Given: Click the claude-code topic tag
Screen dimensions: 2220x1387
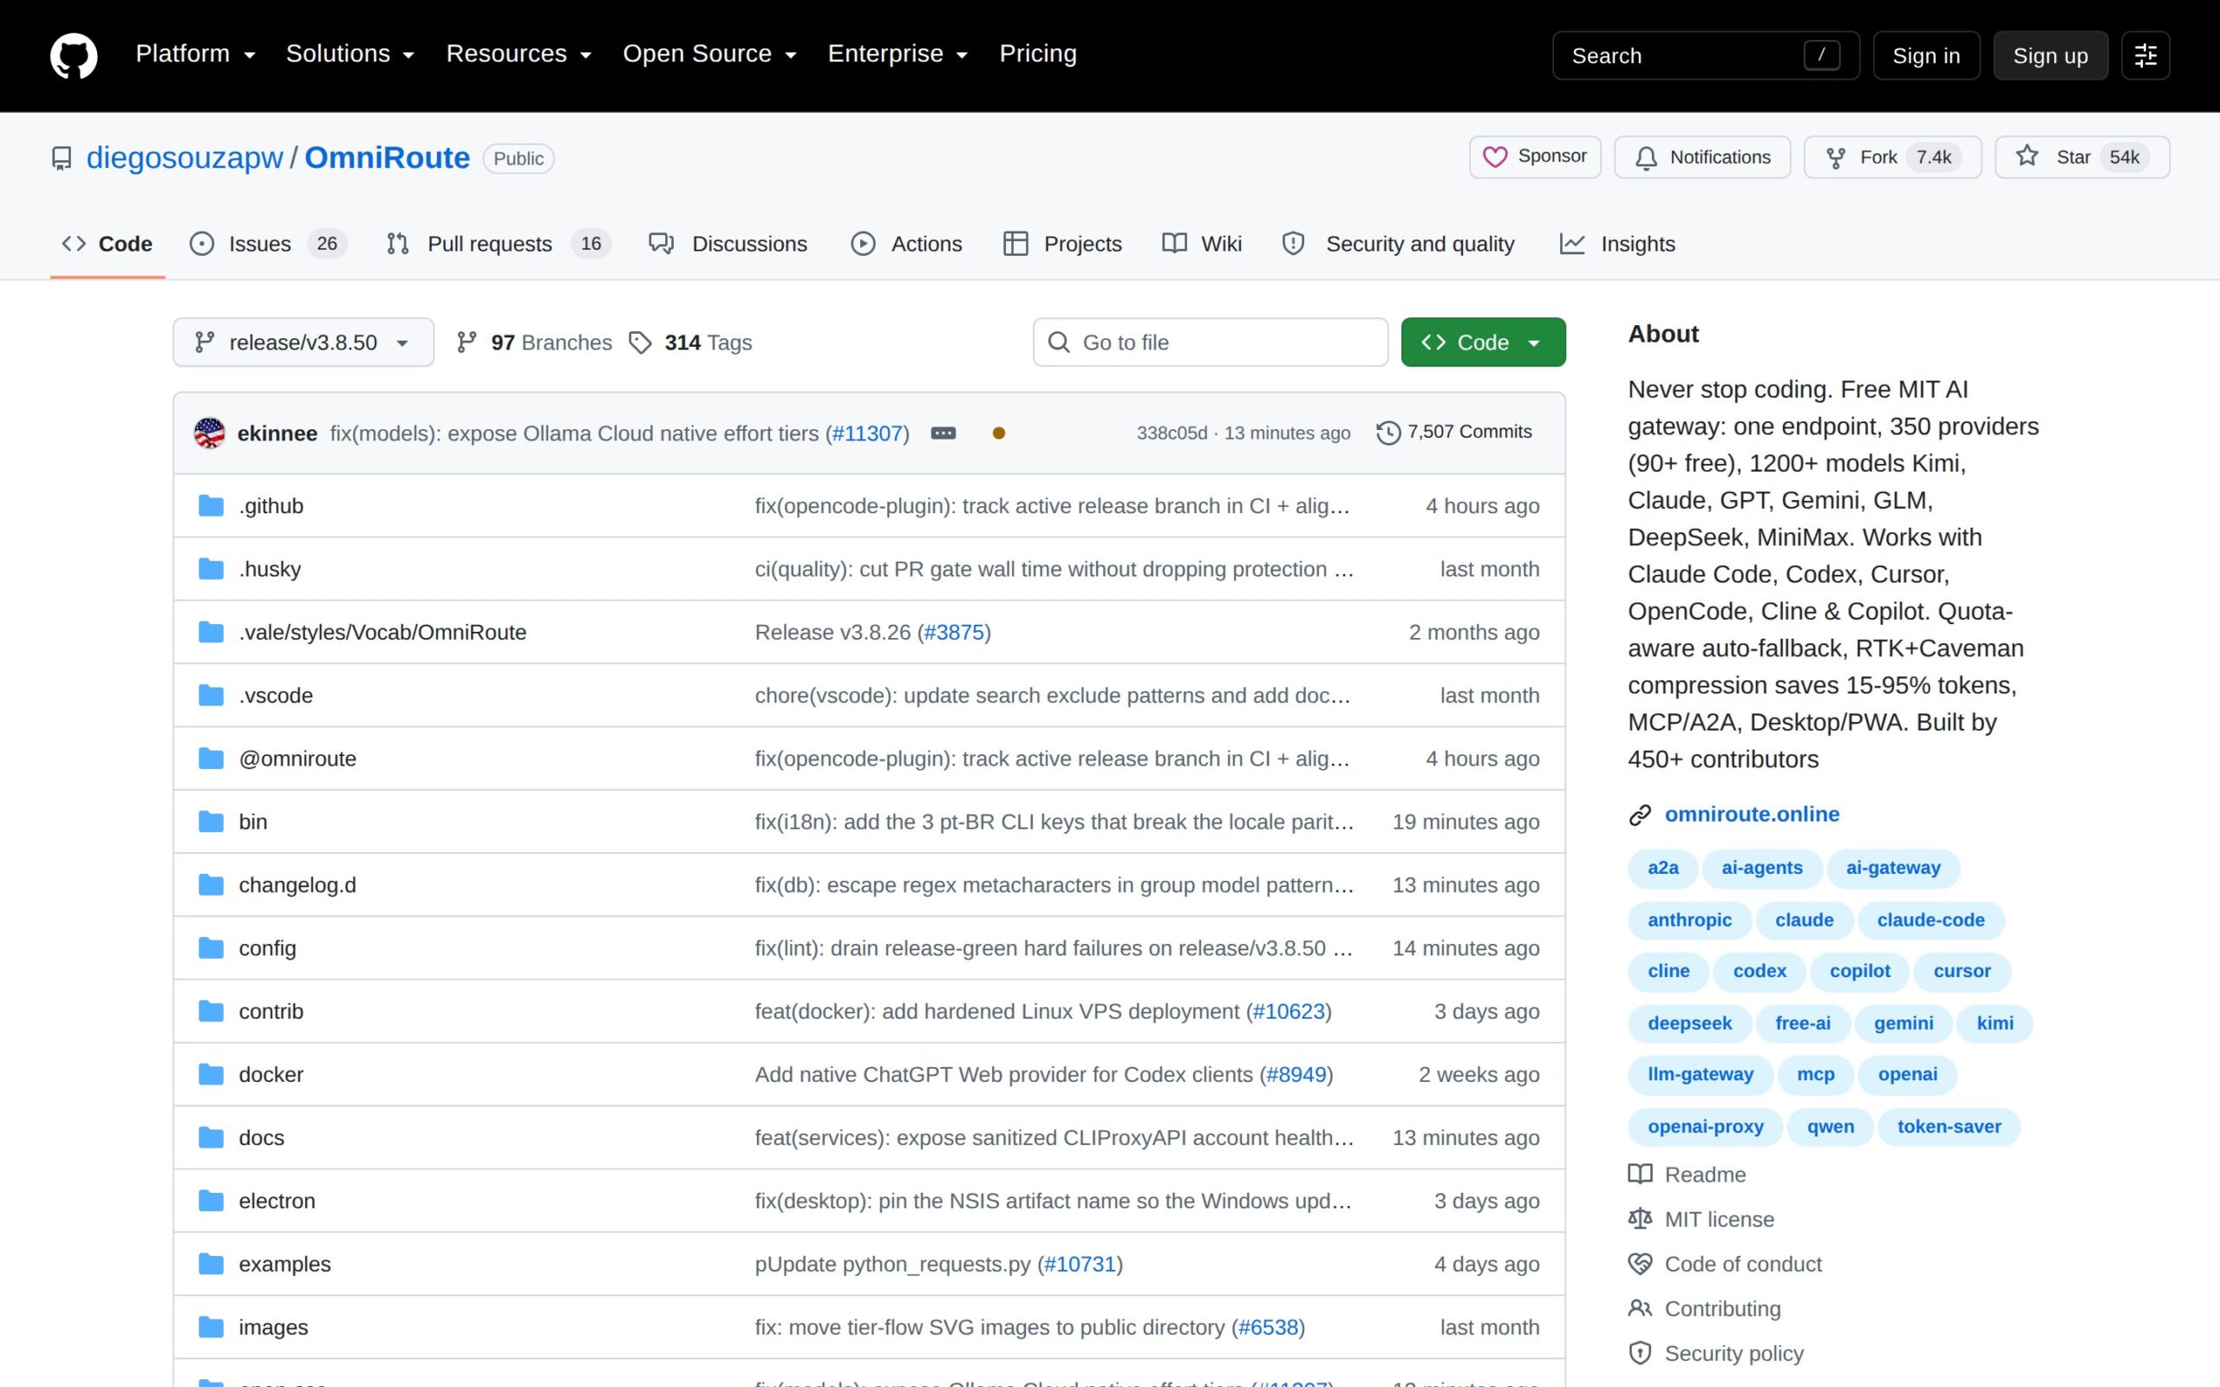Looking at the screenshot, I should click(x=1930, y=920).
